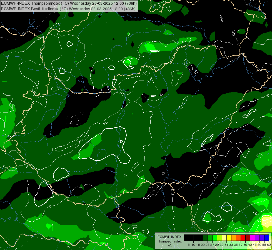Click the orange 33–35 legend swatch

point(234,238)
